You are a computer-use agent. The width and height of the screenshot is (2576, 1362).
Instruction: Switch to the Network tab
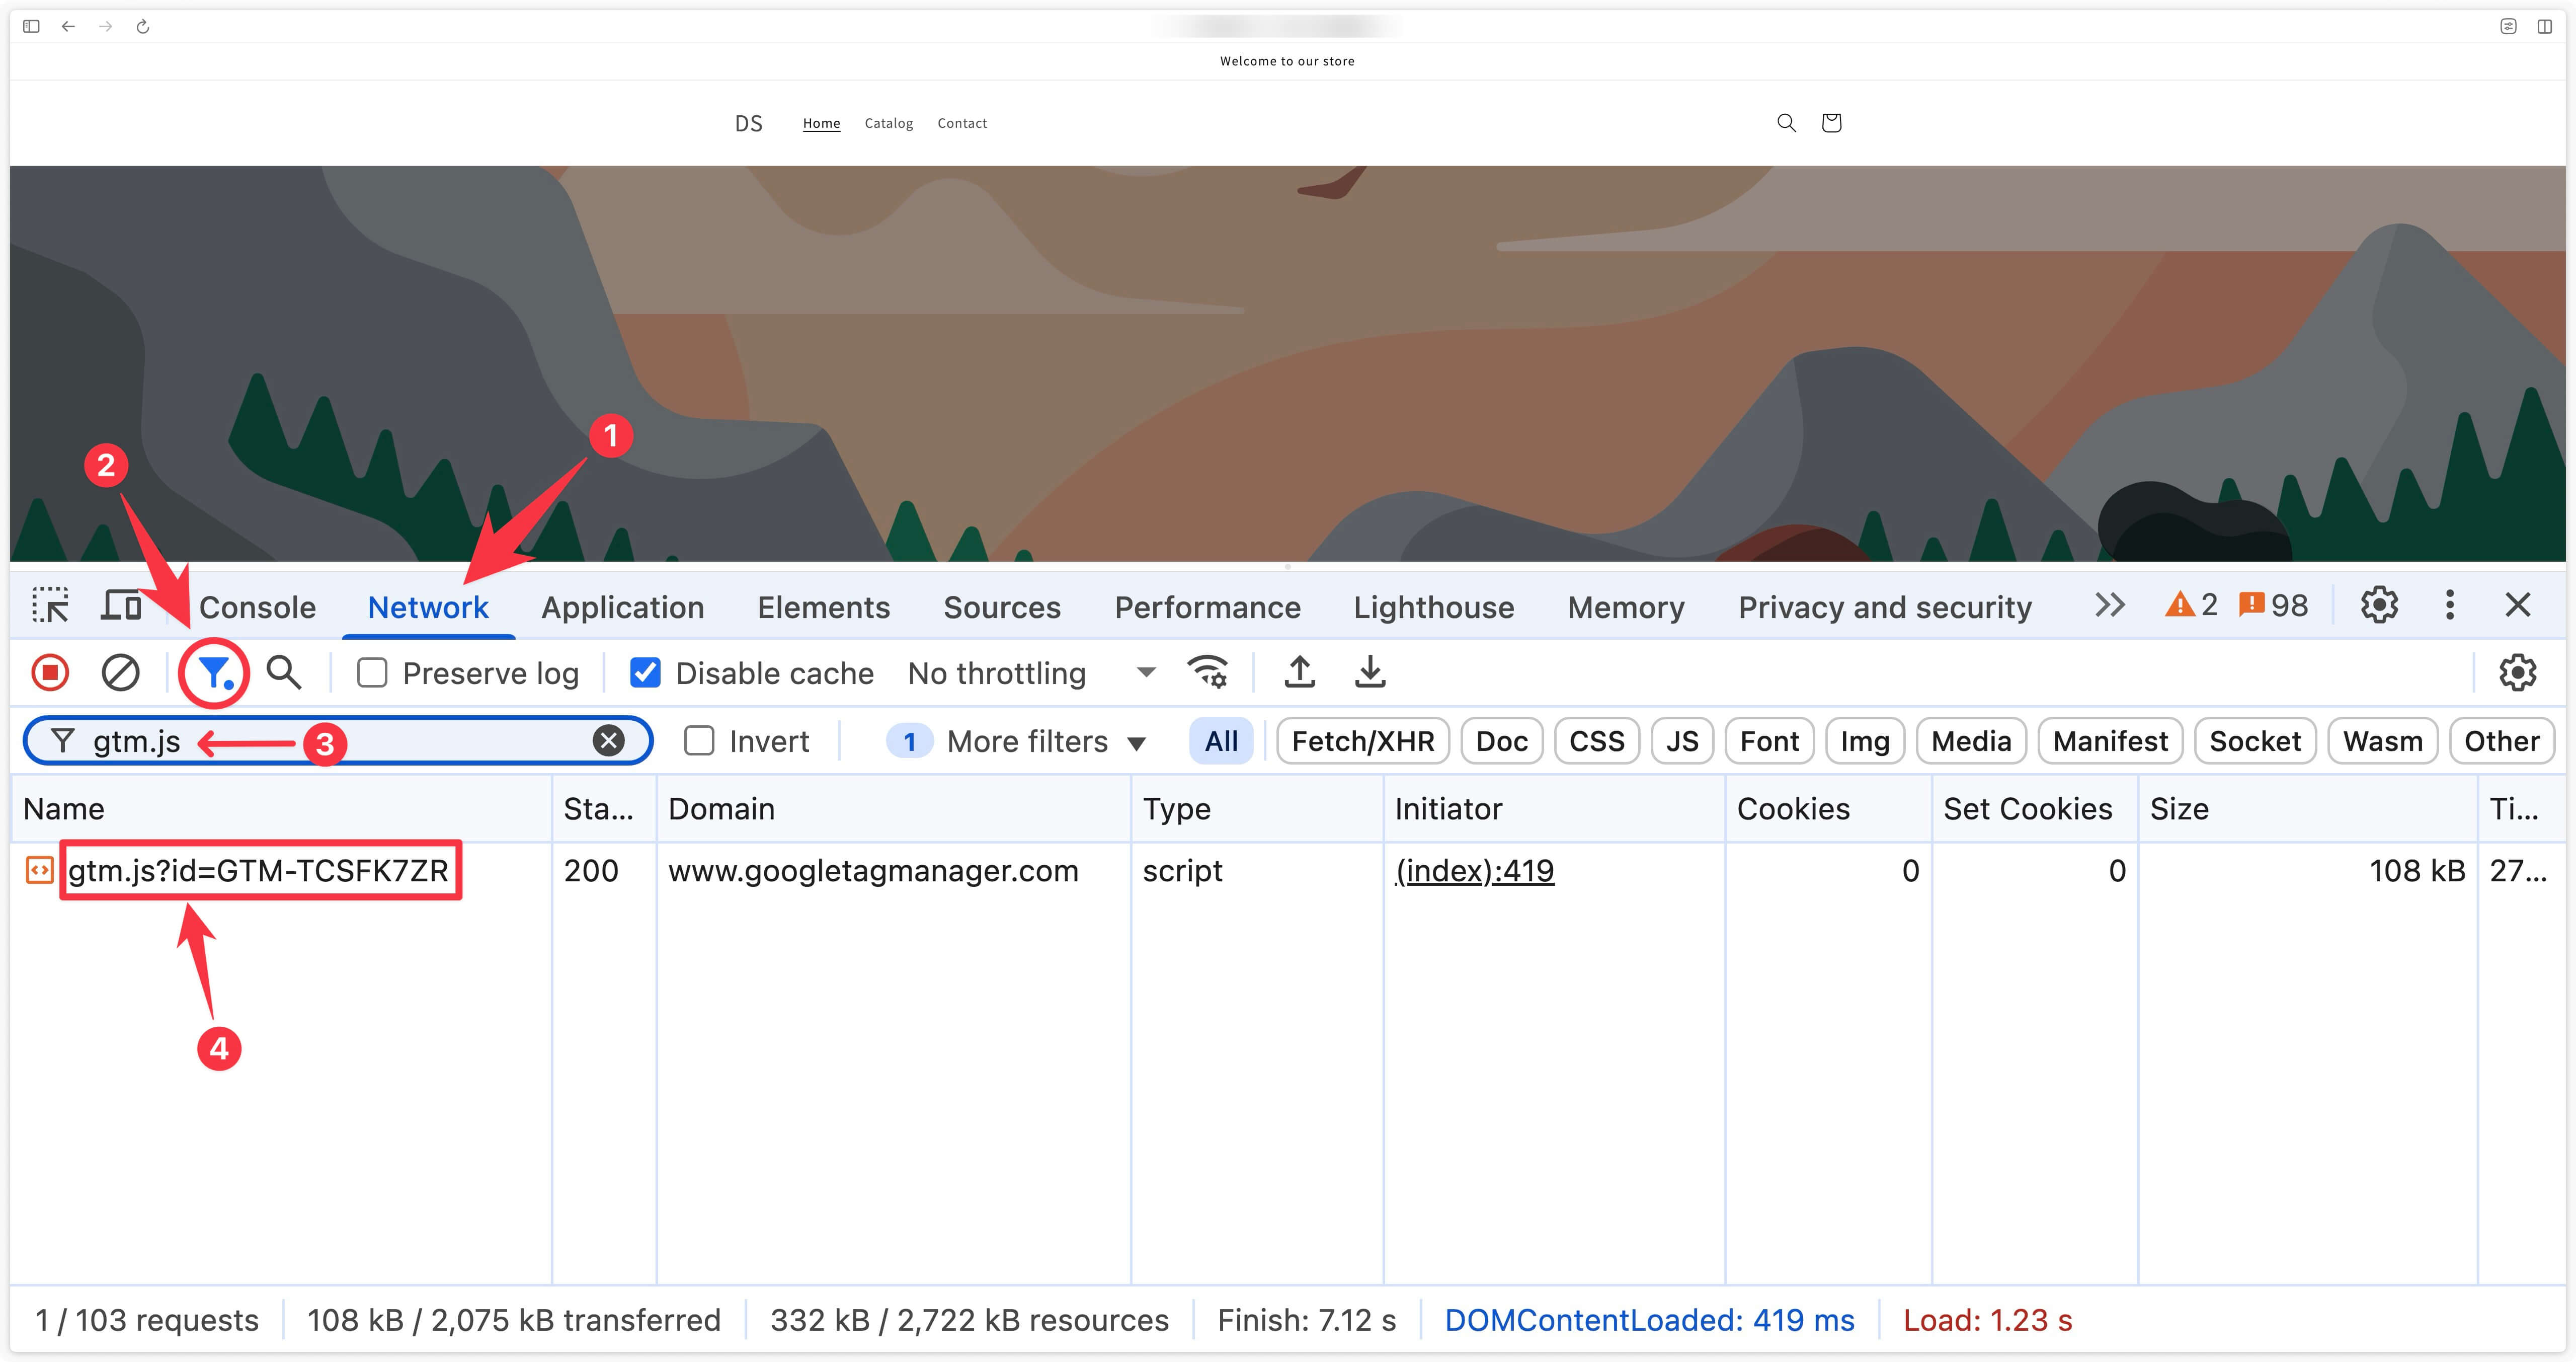click(428, 607)
